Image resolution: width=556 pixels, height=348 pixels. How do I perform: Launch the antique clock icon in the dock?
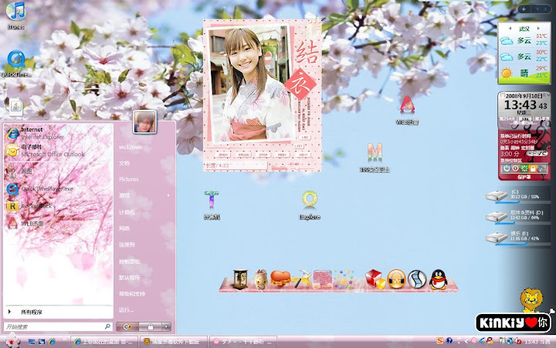(x=240, y=279)
